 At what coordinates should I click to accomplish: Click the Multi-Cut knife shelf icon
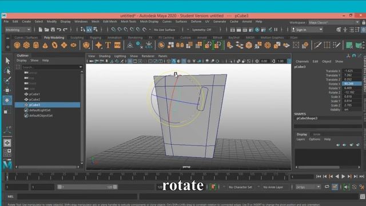[x=318, y=45]
